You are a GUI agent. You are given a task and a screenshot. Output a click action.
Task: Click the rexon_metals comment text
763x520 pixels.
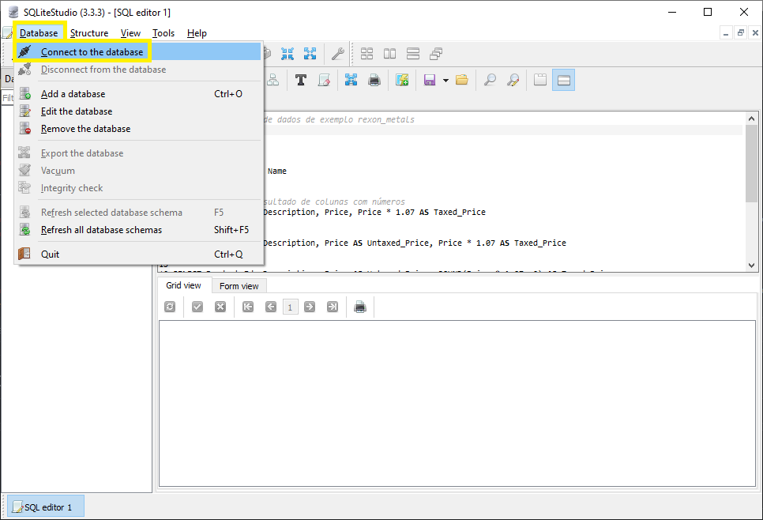386,120
